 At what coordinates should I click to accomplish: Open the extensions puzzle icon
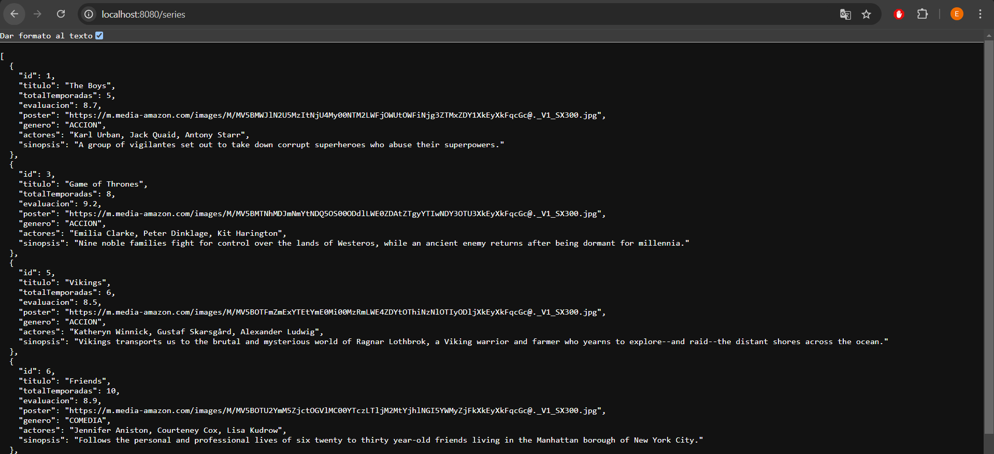pyautogui.click(x=923, y=14)
